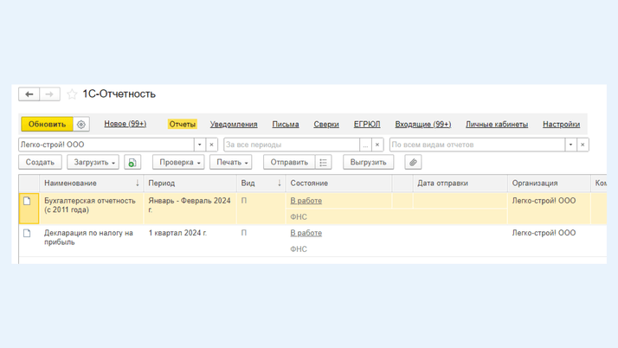Click the report type filter field

476,145
